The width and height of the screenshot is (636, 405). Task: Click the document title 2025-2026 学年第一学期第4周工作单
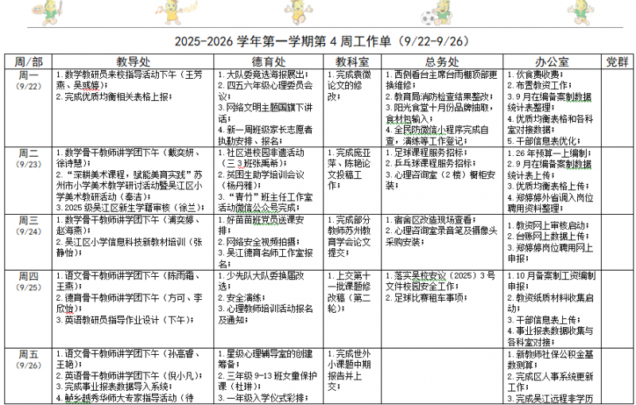(318, 41)
